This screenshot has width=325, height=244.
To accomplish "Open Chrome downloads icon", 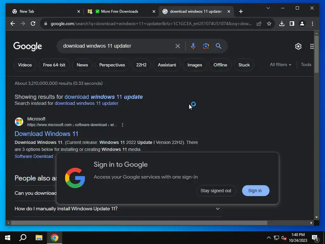I will 282,24.
